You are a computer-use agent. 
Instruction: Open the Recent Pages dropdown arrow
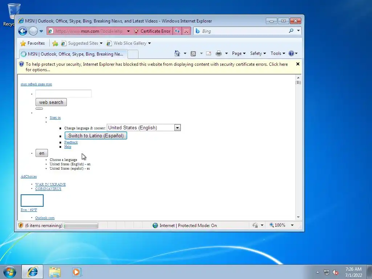coord(41,31)
